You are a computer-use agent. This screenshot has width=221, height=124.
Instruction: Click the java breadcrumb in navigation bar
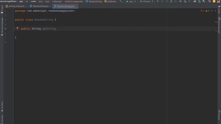(x=40, y=1)
